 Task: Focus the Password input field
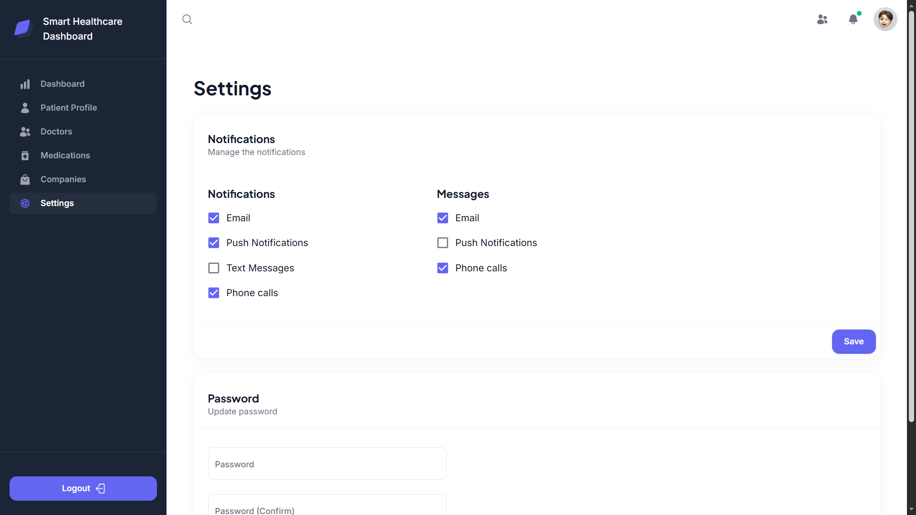[327, 463]
